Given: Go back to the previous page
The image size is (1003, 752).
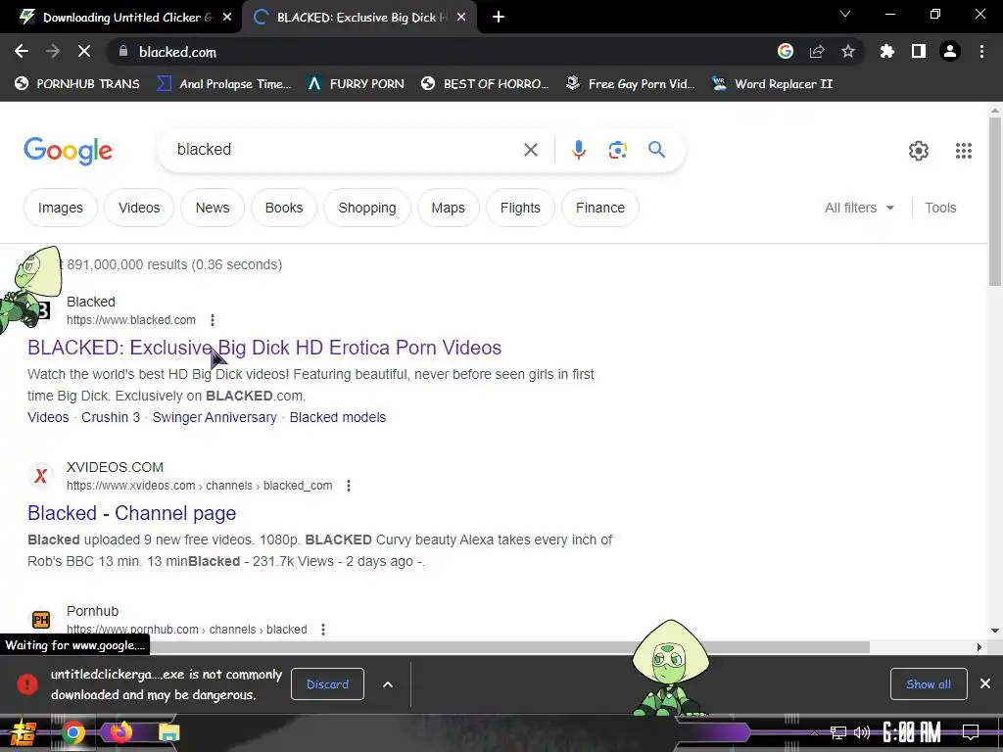Looking at the screenshot, I should point(22,52).
